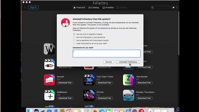Click the Parallax Transitions title

145,92
